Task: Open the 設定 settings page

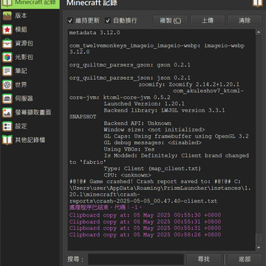Action: (x=30, y=126)
